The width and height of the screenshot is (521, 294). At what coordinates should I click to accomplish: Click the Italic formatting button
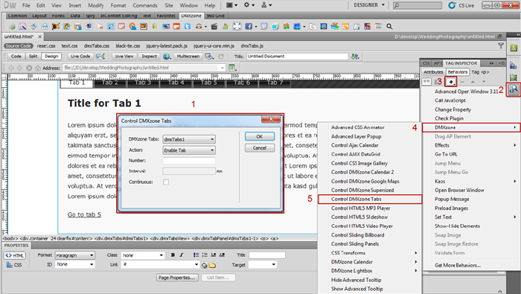[x=182, y=255]
